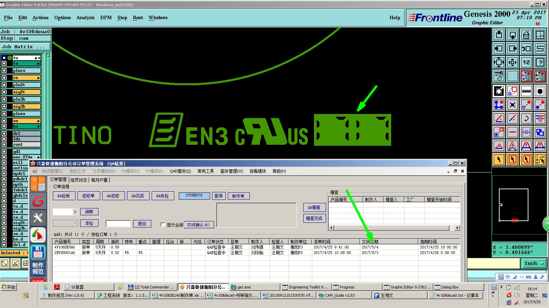Click the zoom-in expanding square icon
Screen dimensions: 549x308
coord(499,62)
